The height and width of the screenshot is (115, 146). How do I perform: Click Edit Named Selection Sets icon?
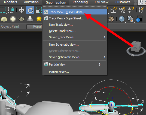[141, 10]
